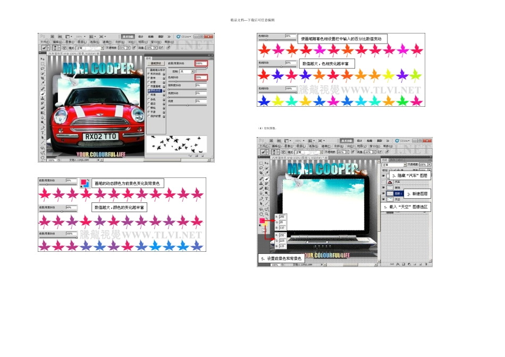The height and width of the screenshot is (357, 505).
Task: Select Dodge tool in car window toolbox
Action: [x=43, y=122]
